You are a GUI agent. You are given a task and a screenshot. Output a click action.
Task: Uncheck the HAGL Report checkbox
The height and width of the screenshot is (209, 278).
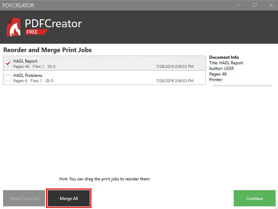click(8, 63)
